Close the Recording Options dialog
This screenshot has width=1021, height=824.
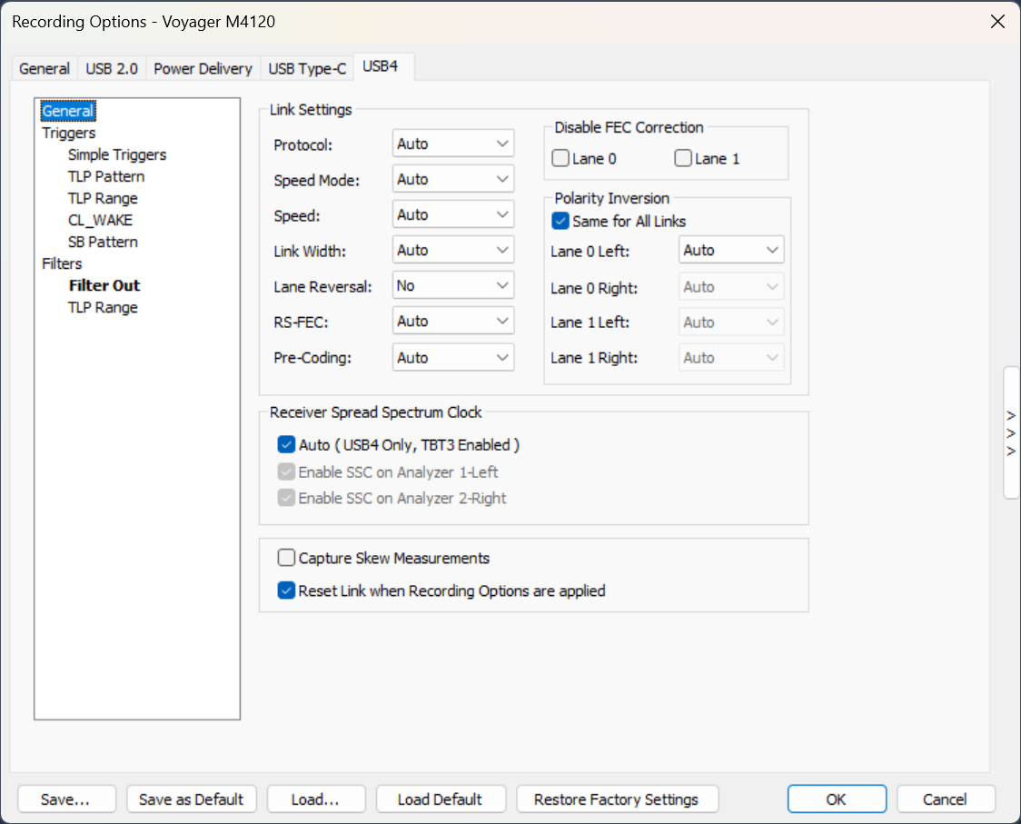(996, 22)
